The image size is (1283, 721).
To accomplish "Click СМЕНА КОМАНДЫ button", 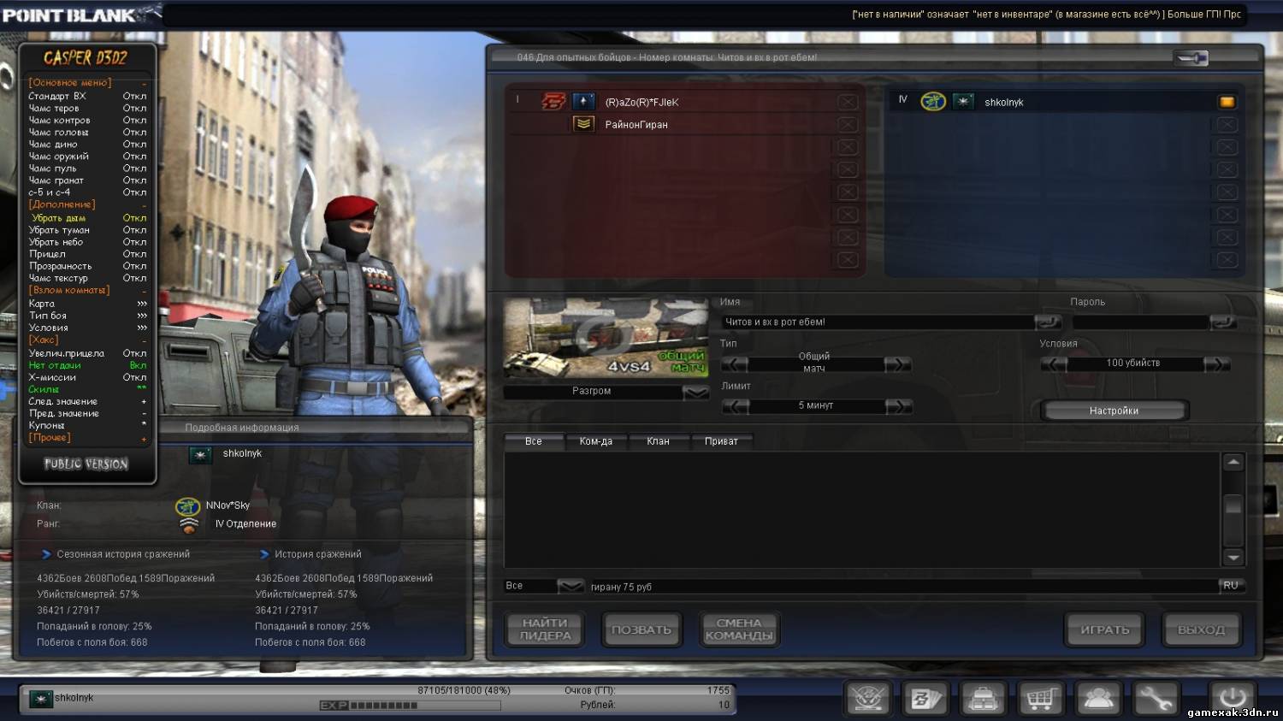I will coord(739,629).
